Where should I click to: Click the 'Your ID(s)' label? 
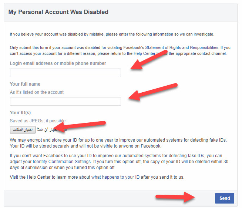[20, 113]
